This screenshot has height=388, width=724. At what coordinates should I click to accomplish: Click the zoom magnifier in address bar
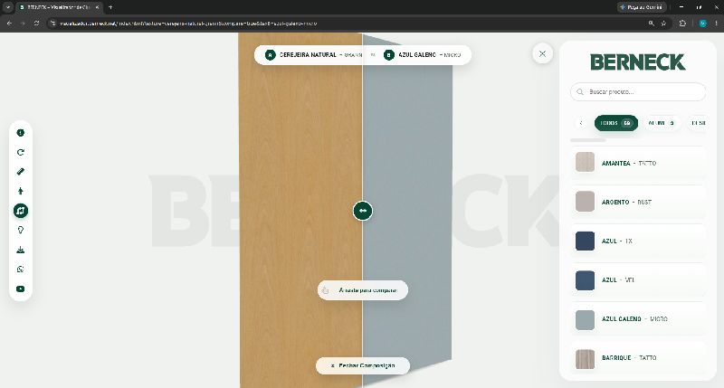click(651, 24)
